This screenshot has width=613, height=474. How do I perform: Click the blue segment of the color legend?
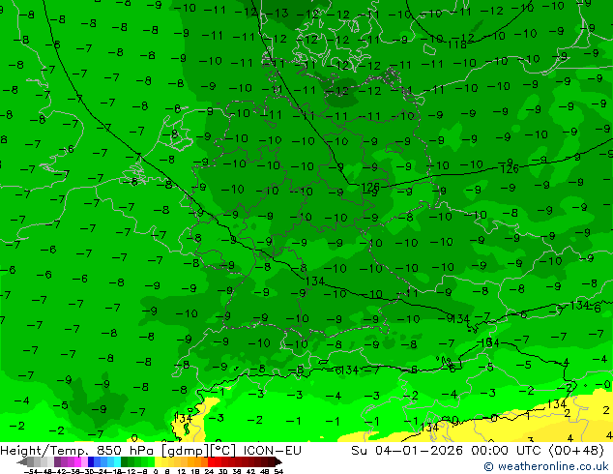pyautogui.click(x=104, y=461)
